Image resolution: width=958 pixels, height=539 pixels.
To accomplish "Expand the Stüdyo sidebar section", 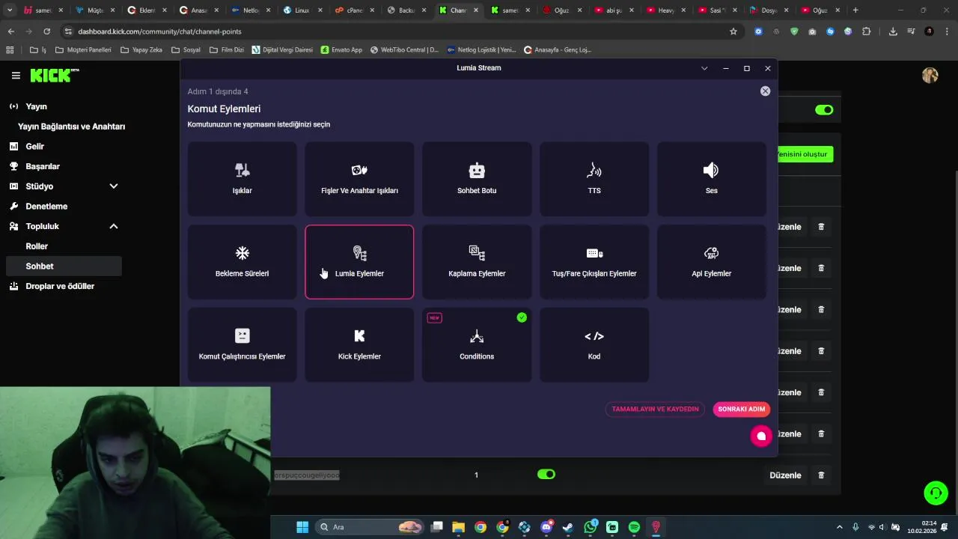I will tap(114, 186).
